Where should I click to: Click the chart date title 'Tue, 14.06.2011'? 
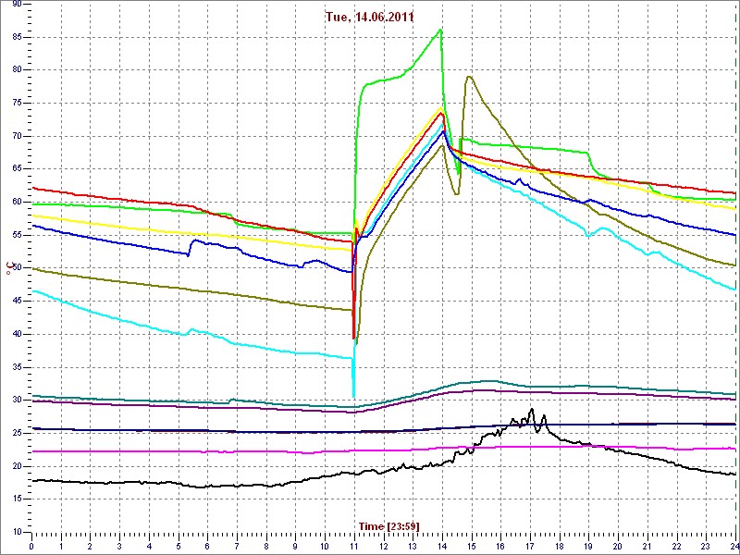369,18
